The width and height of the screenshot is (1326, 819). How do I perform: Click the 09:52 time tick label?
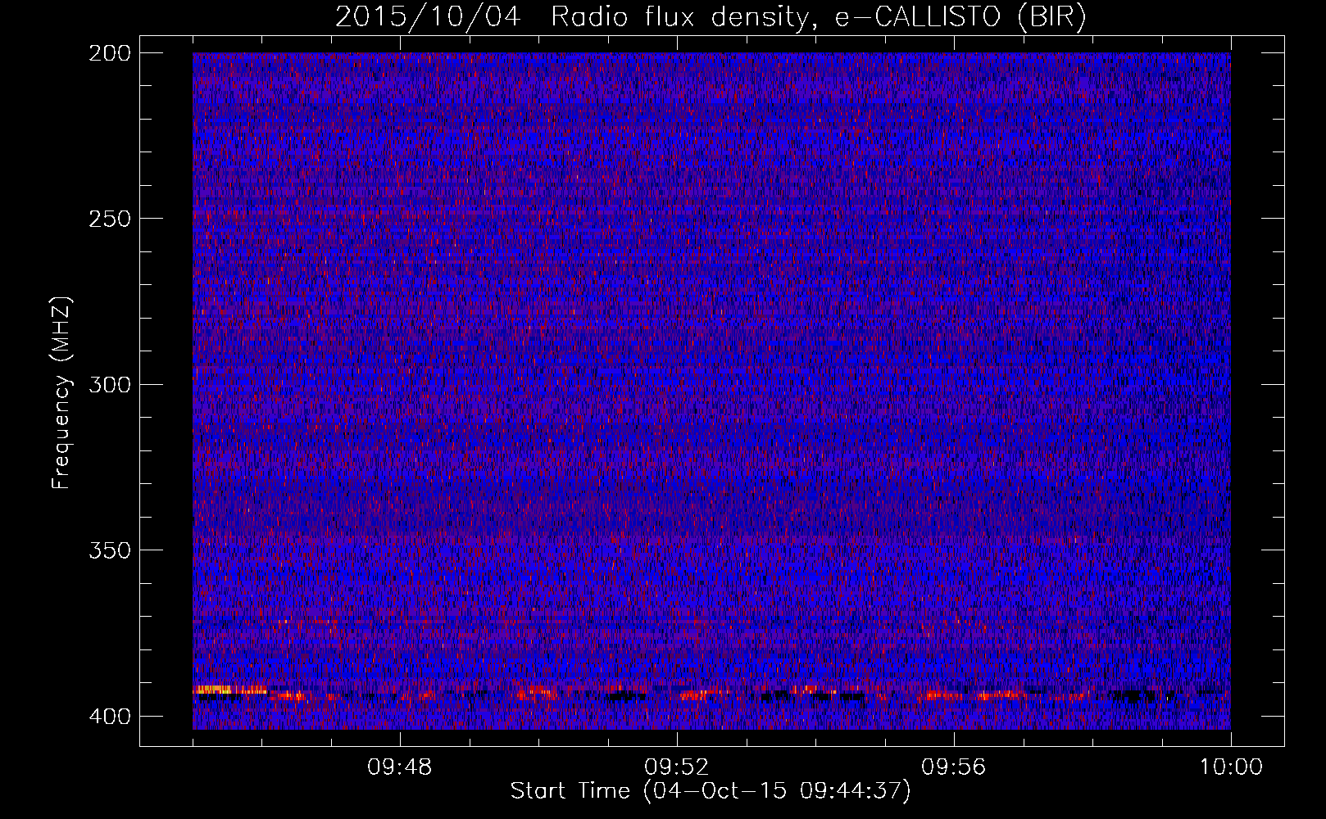pyautogui.click(x=677, y=767)
